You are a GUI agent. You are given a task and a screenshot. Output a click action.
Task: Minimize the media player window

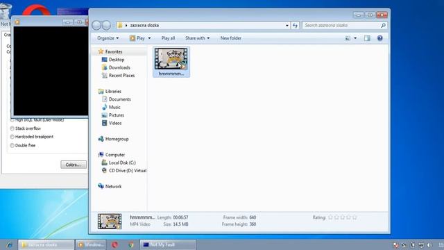[x=68, y=22]
